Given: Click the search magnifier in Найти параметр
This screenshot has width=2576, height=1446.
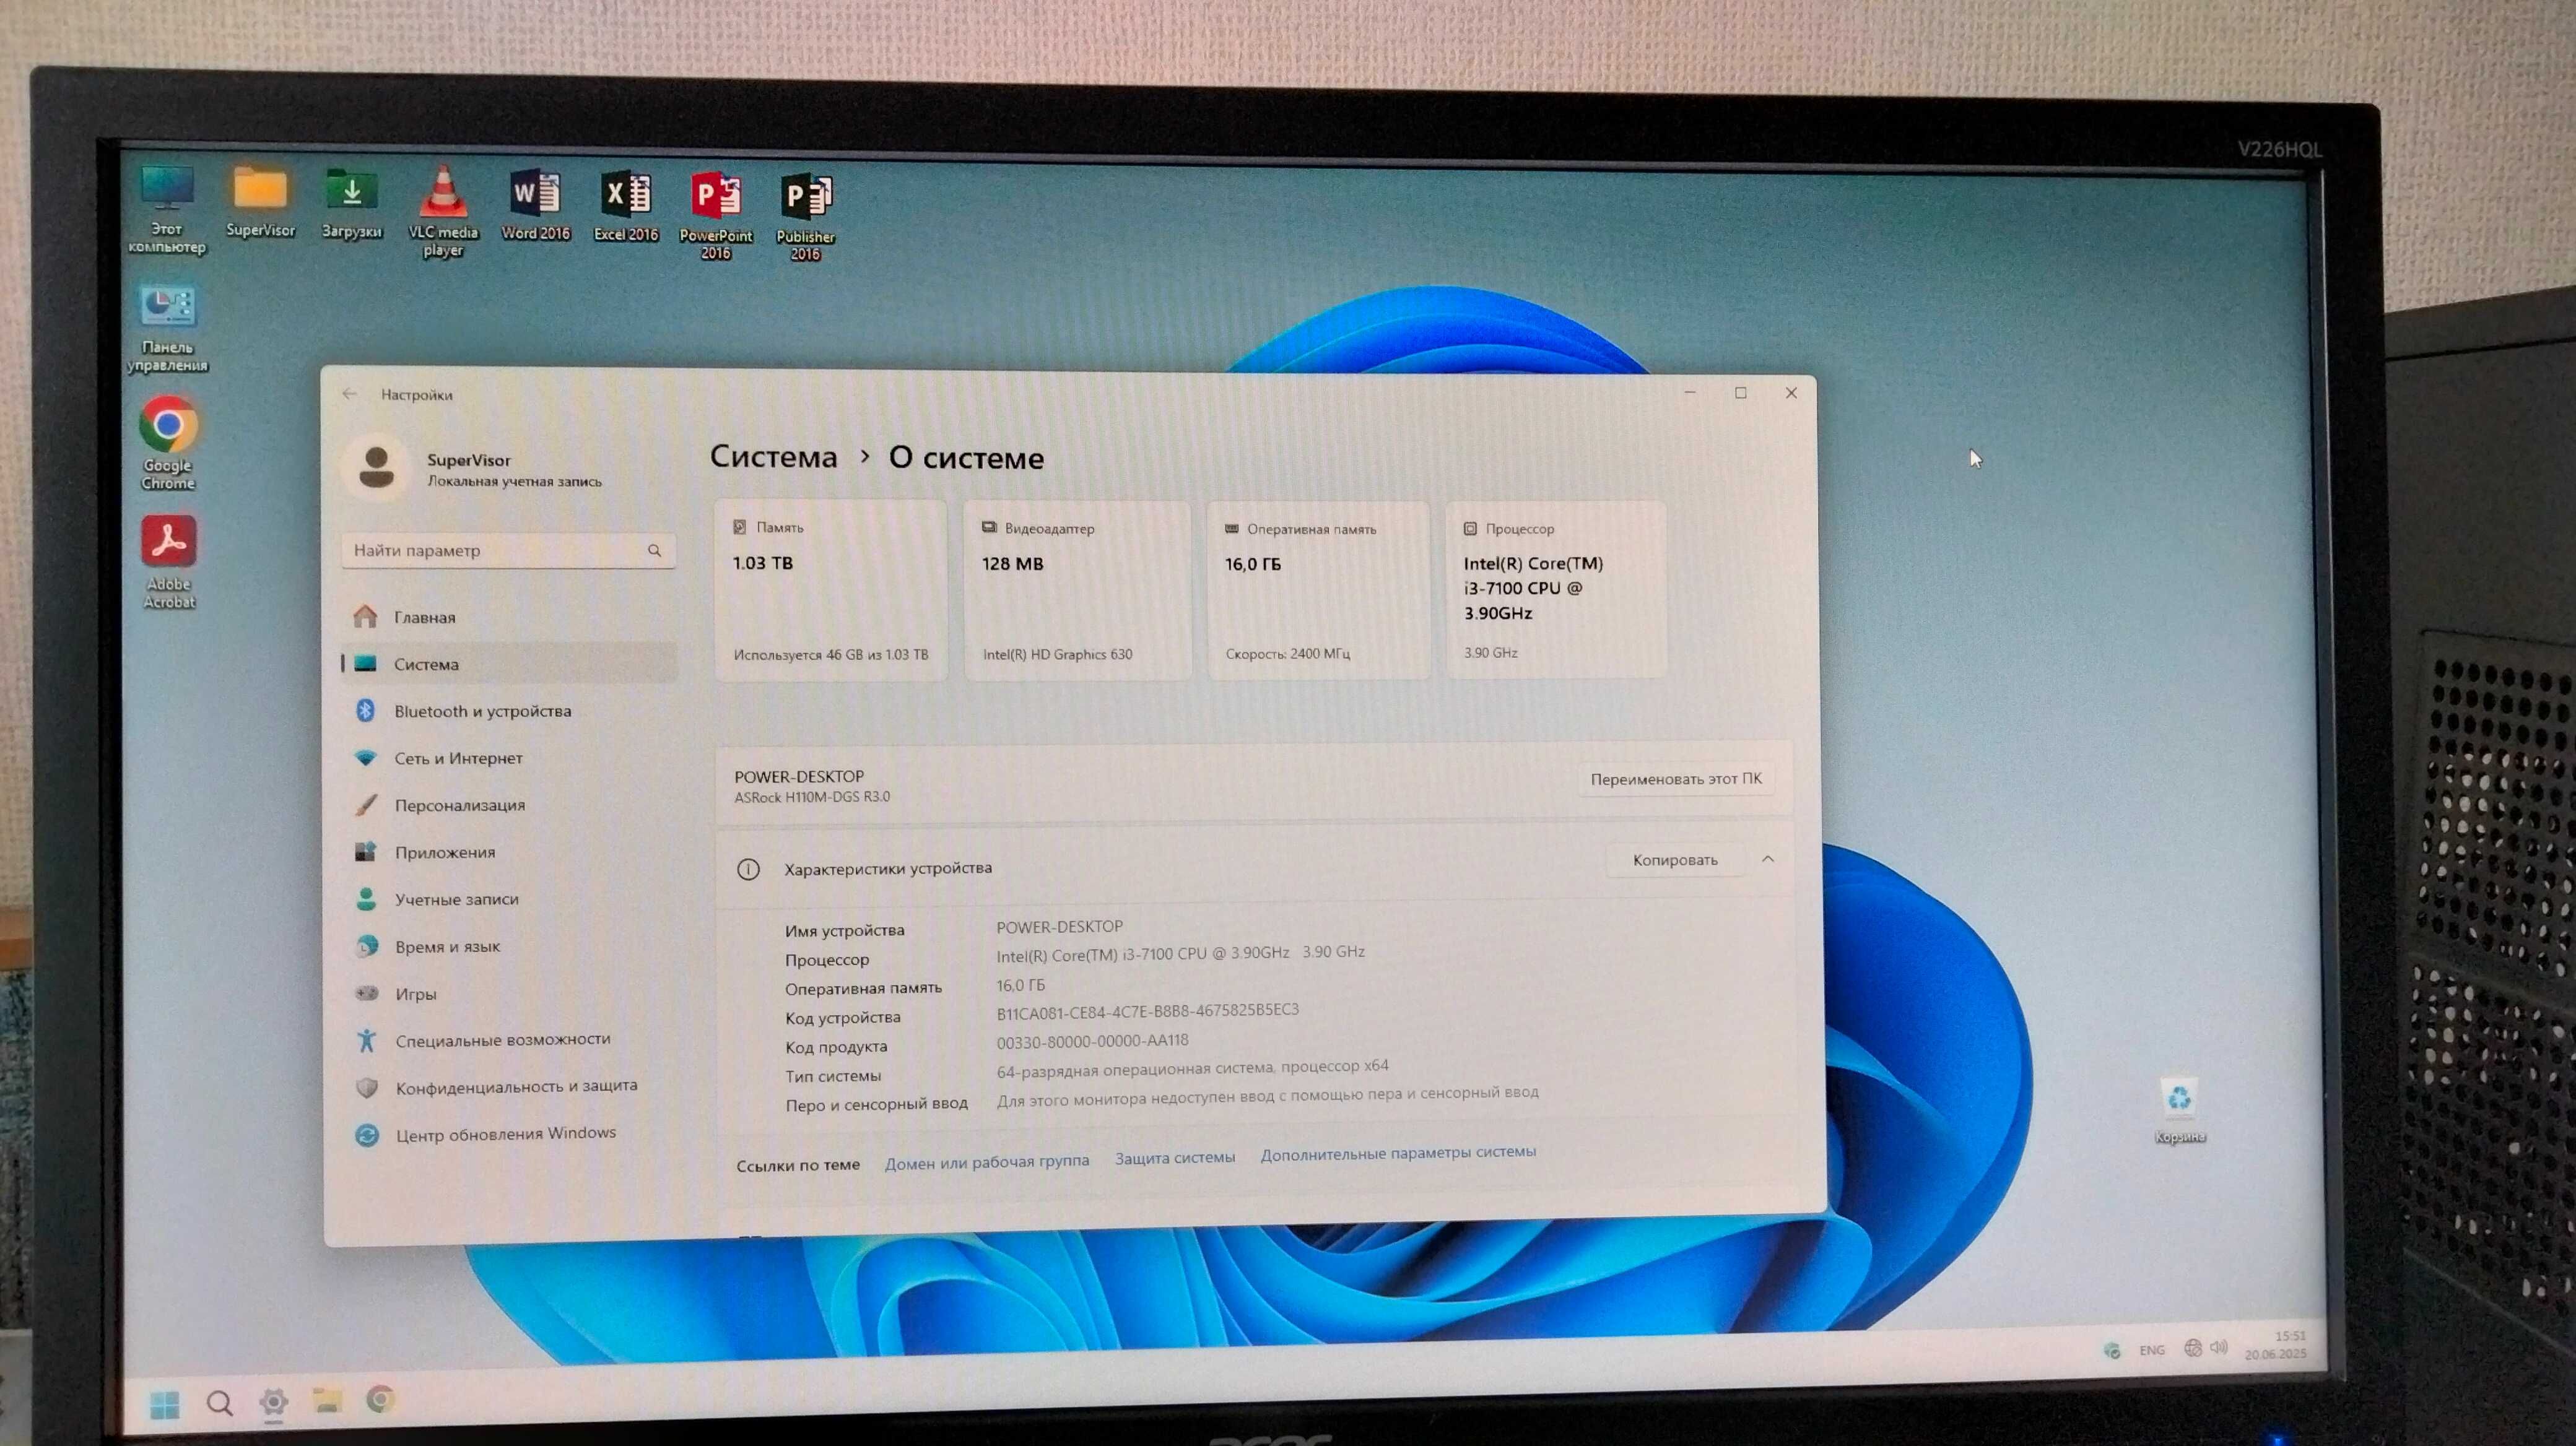Looking at the screenshot, I should click(654, 550).
